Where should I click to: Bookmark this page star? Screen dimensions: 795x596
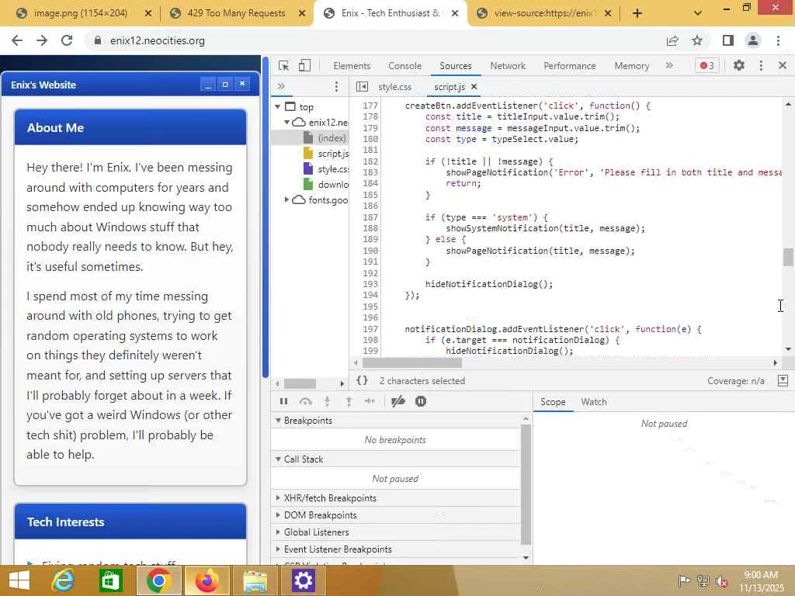697,40
